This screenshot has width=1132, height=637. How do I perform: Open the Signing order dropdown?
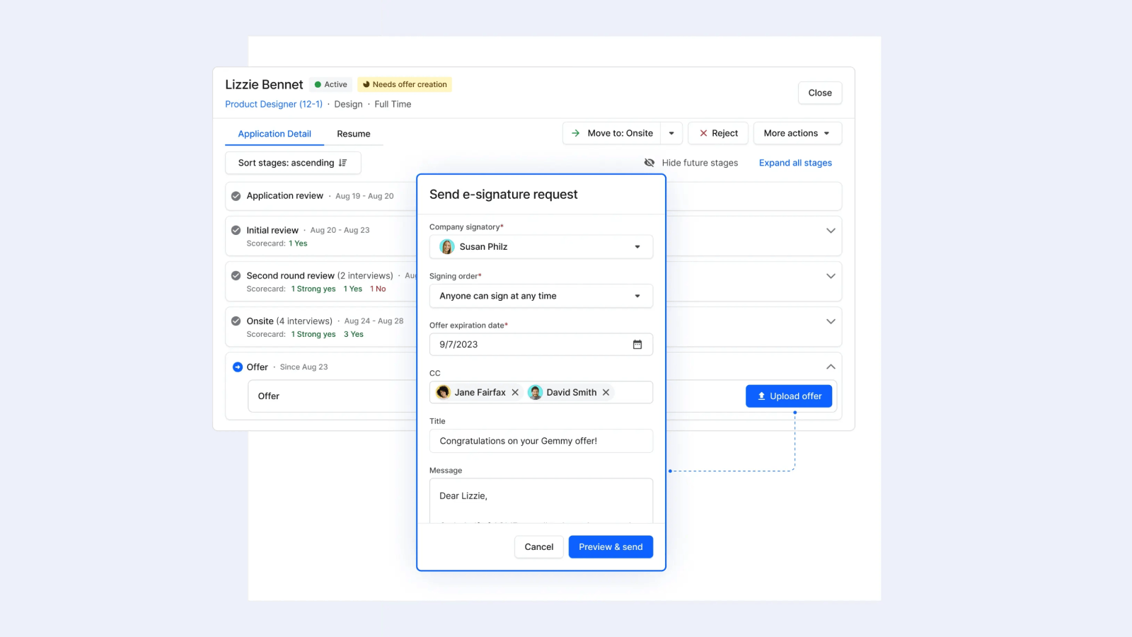(x=637, y=296)
